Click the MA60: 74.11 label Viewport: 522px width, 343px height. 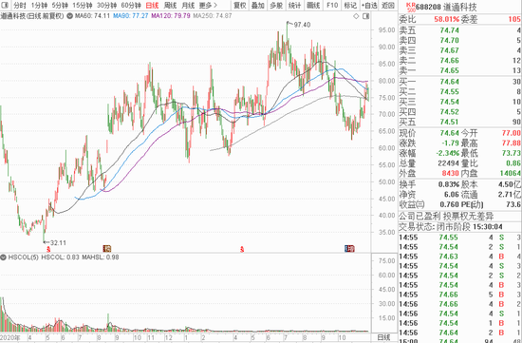click(92, 15)
